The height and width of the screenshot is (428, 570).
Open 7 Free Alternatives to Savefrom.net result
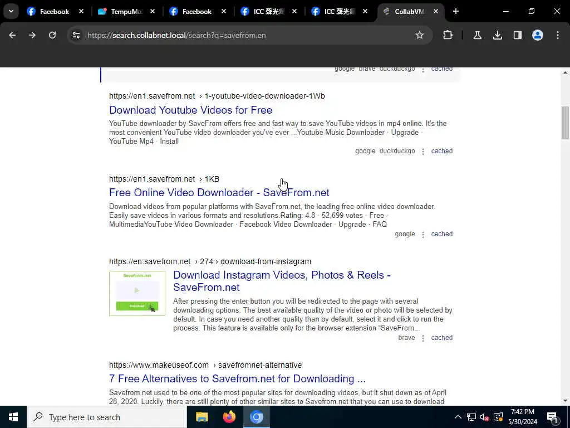click(x=237, y=378)
